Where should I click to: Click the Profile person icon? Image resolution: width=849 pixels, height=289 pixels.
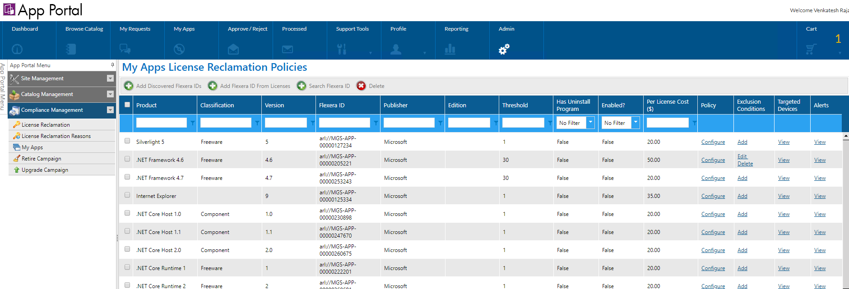[x=396, y=49]
